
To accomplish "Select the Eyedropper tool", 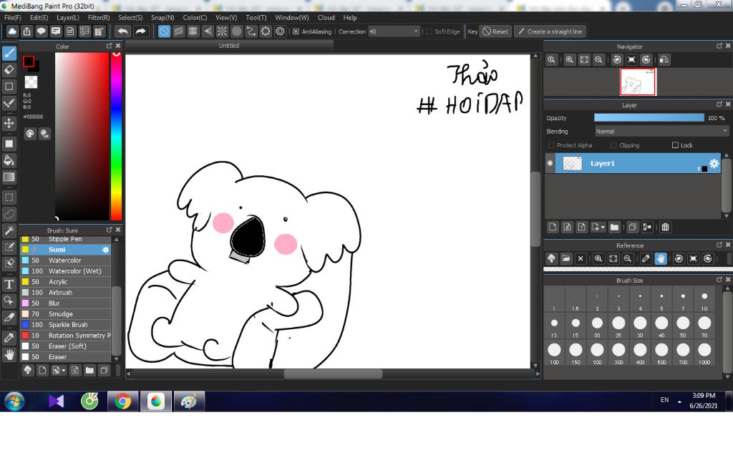I will click(x=9, y=338).
